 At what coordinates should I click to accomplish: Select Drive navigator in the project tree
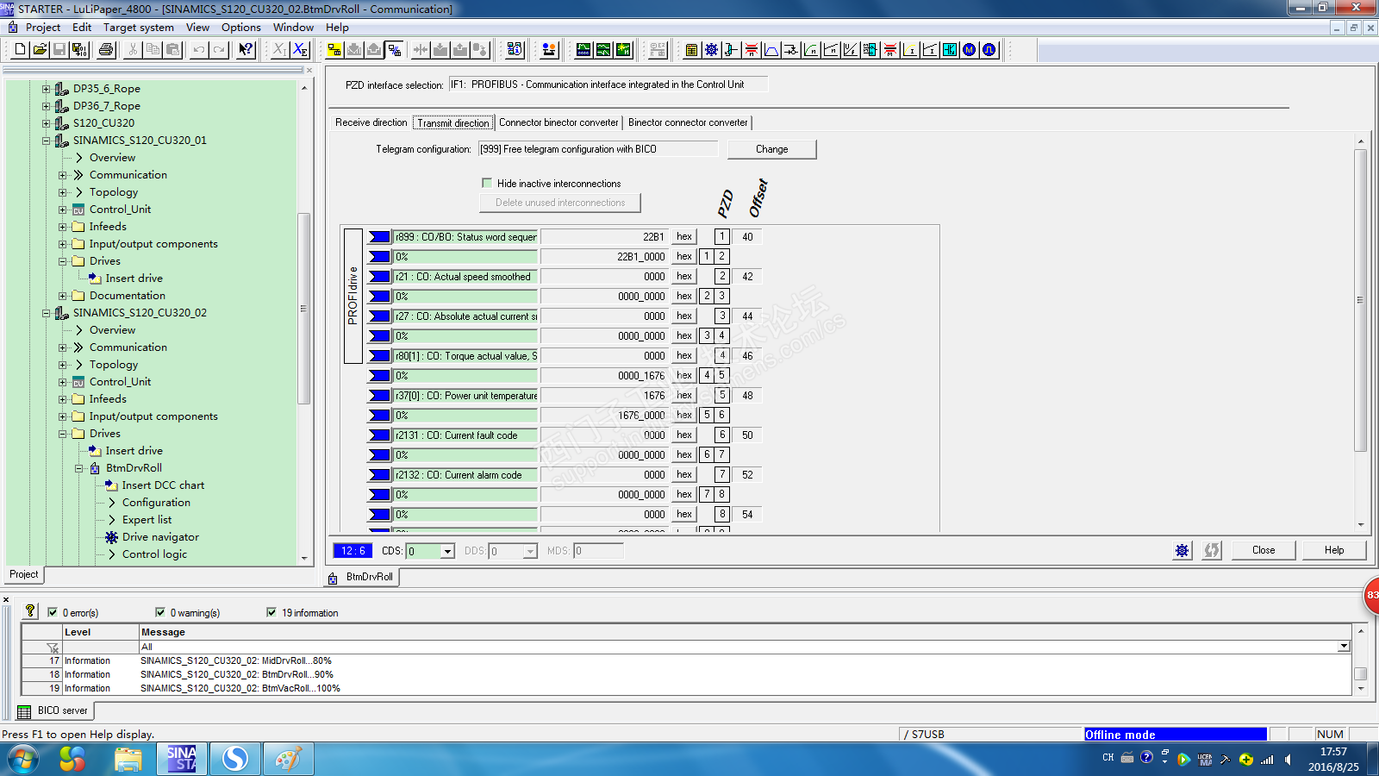tap(160, 537)
